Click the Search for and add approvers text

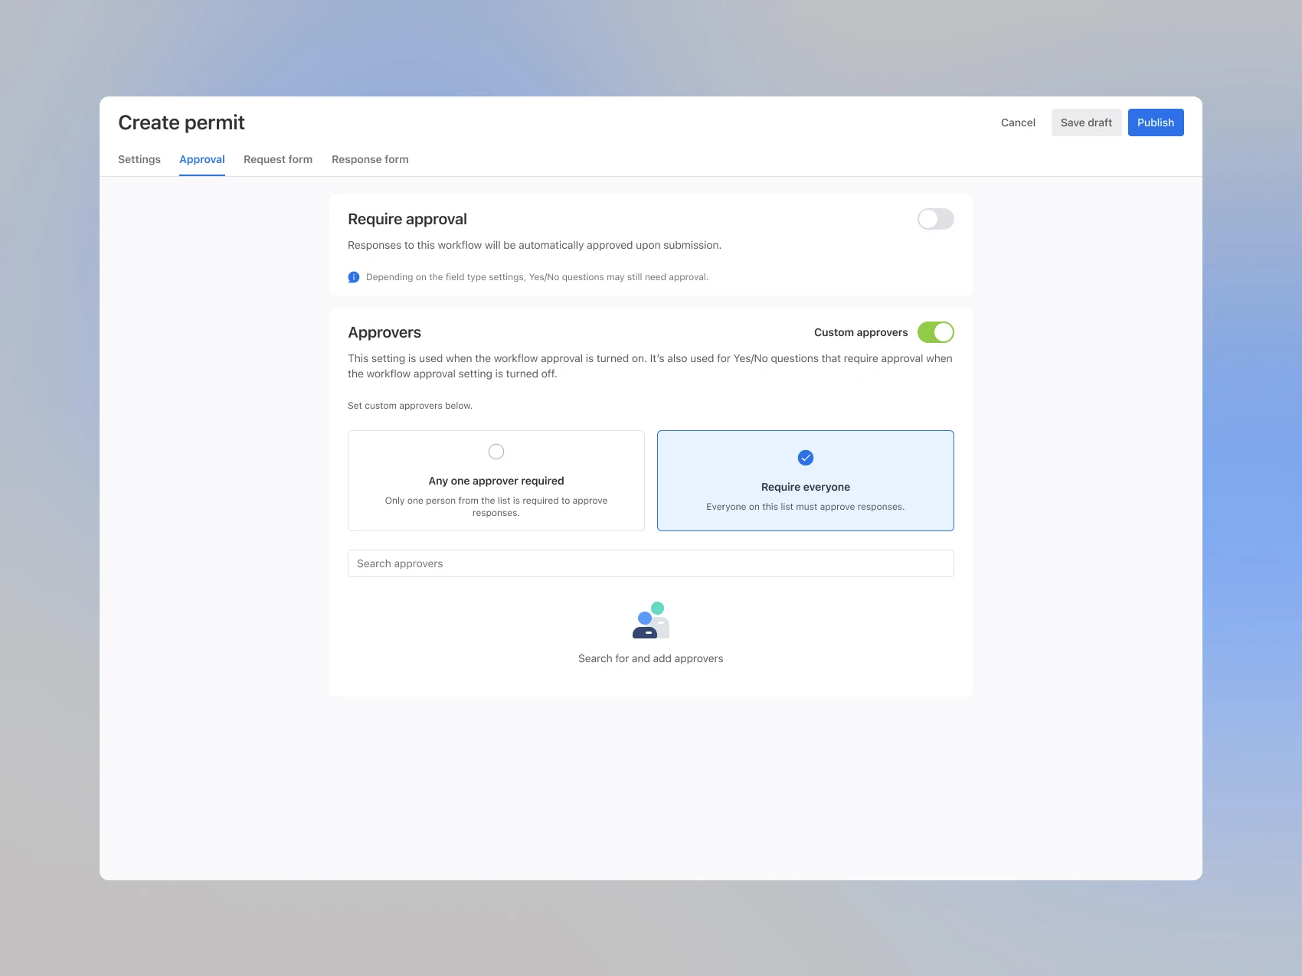point(650,658)
